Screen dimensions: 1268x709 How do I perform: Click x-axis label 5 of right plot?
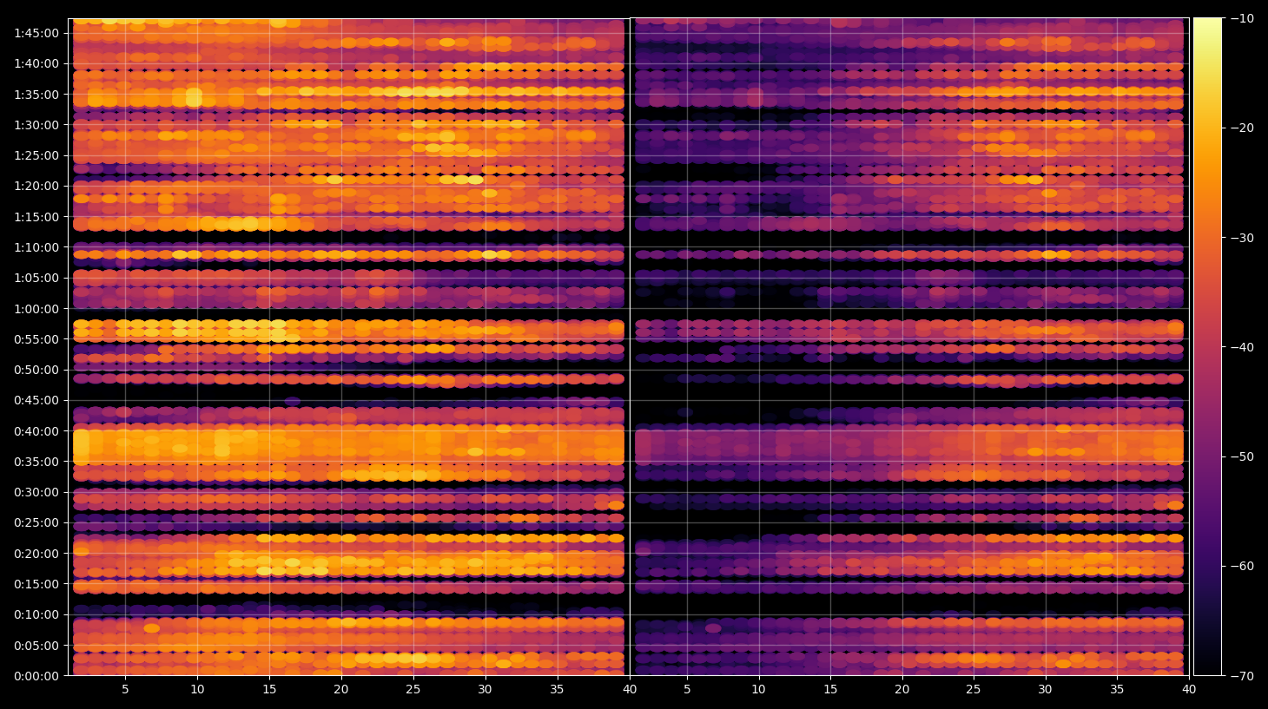687,690
